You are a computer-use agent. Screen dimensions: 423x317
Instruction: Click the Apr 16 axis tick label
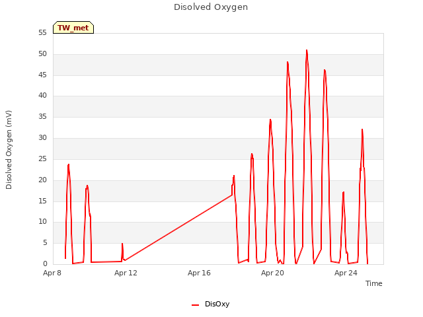pyautogui.click(x=199, y=273)
